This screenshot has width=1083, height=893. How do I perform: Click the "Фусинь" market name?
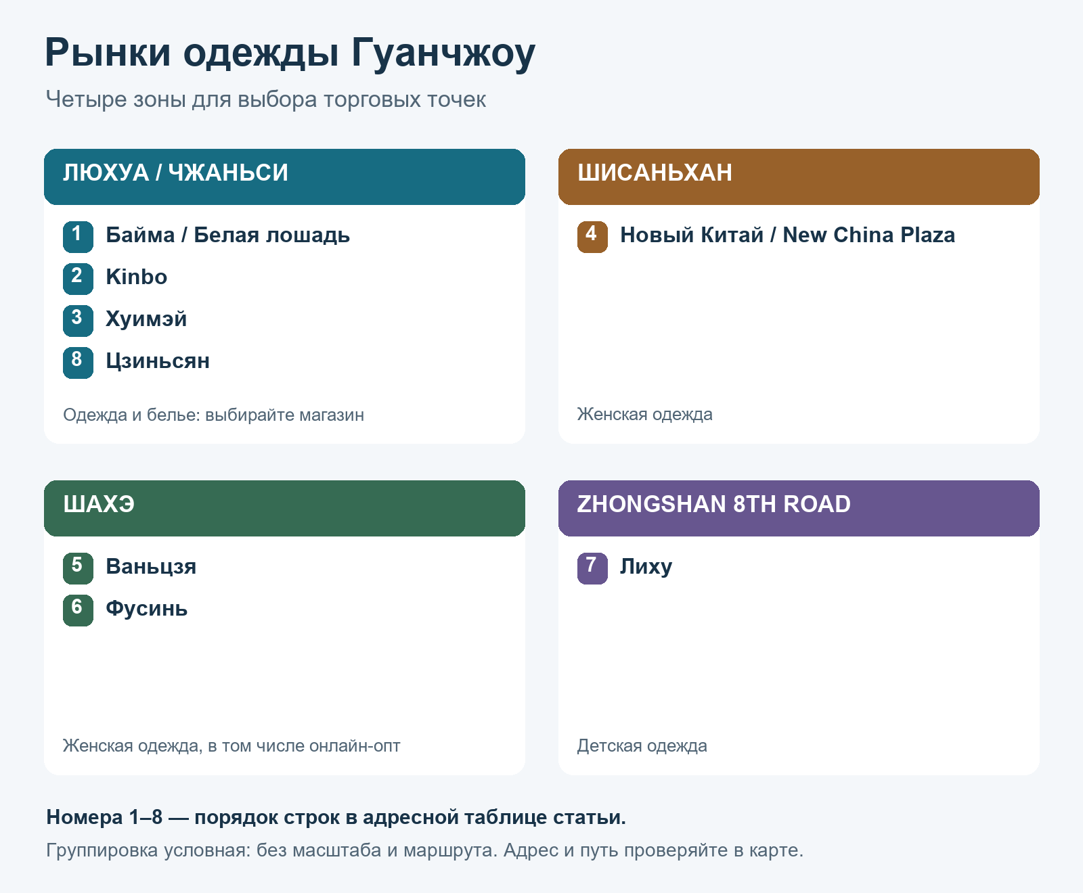(x=146, y=608)
